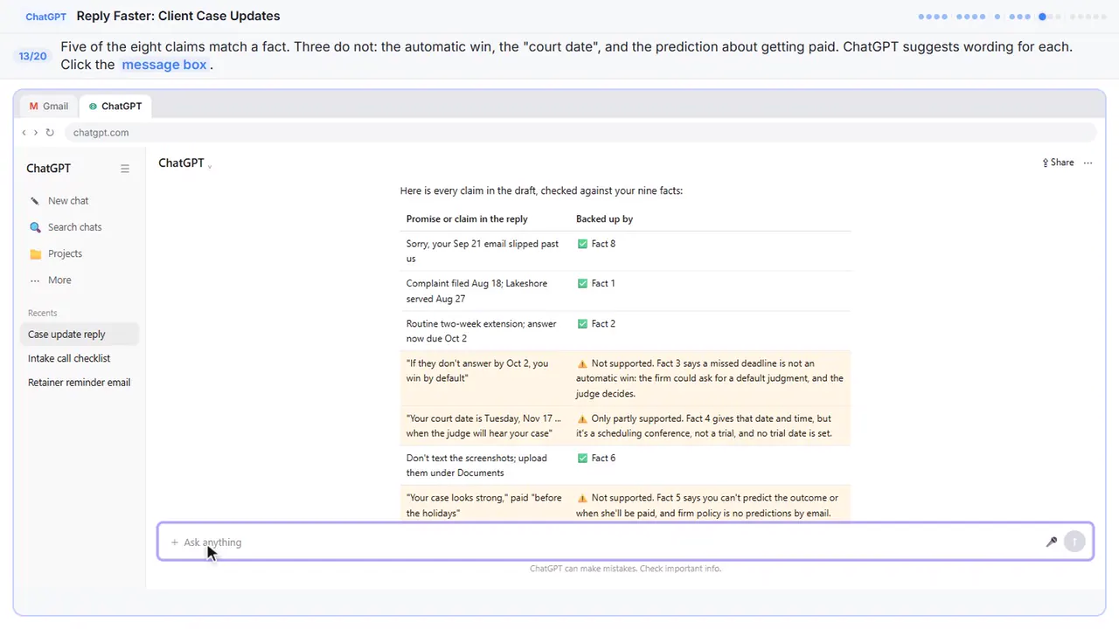This screenshot has width=1119, height=629.
Task: Click the microphone icon in message box
Action: point(1052,542)
